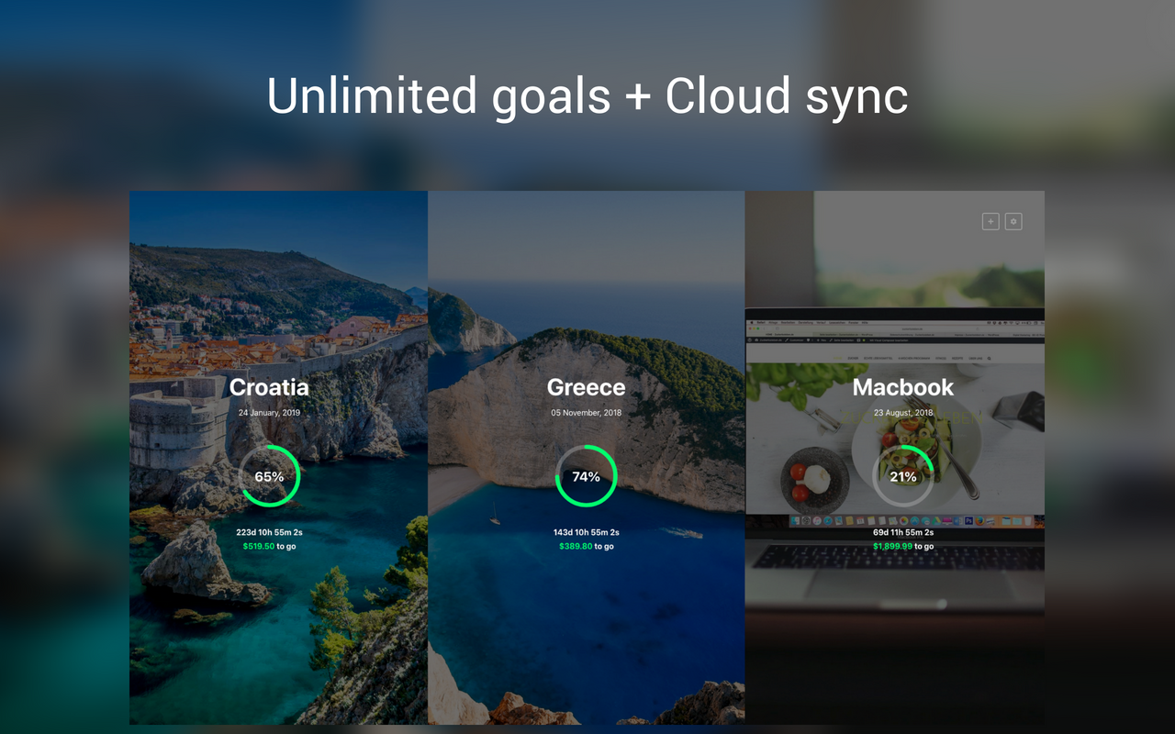The image size is (1175, 734).
Task: Open settings via the gear icon
Action: [x=1013, y=221]
